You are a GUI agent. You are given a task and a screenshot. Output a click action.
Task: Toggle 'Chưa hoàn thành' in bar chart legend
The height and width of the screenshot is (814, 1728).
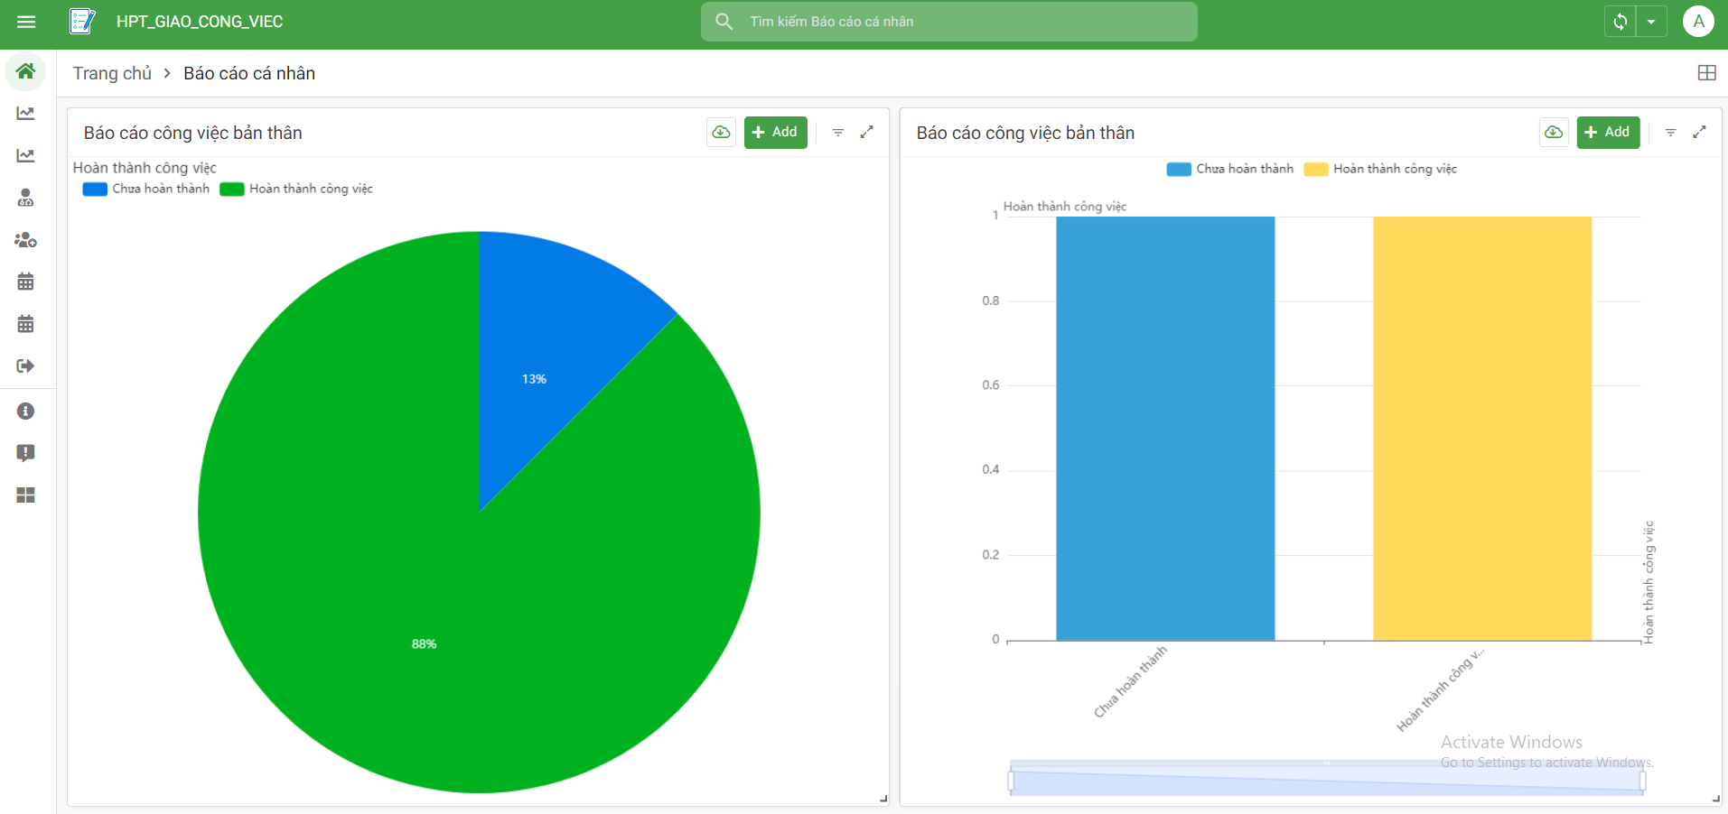coord(1230,169)
